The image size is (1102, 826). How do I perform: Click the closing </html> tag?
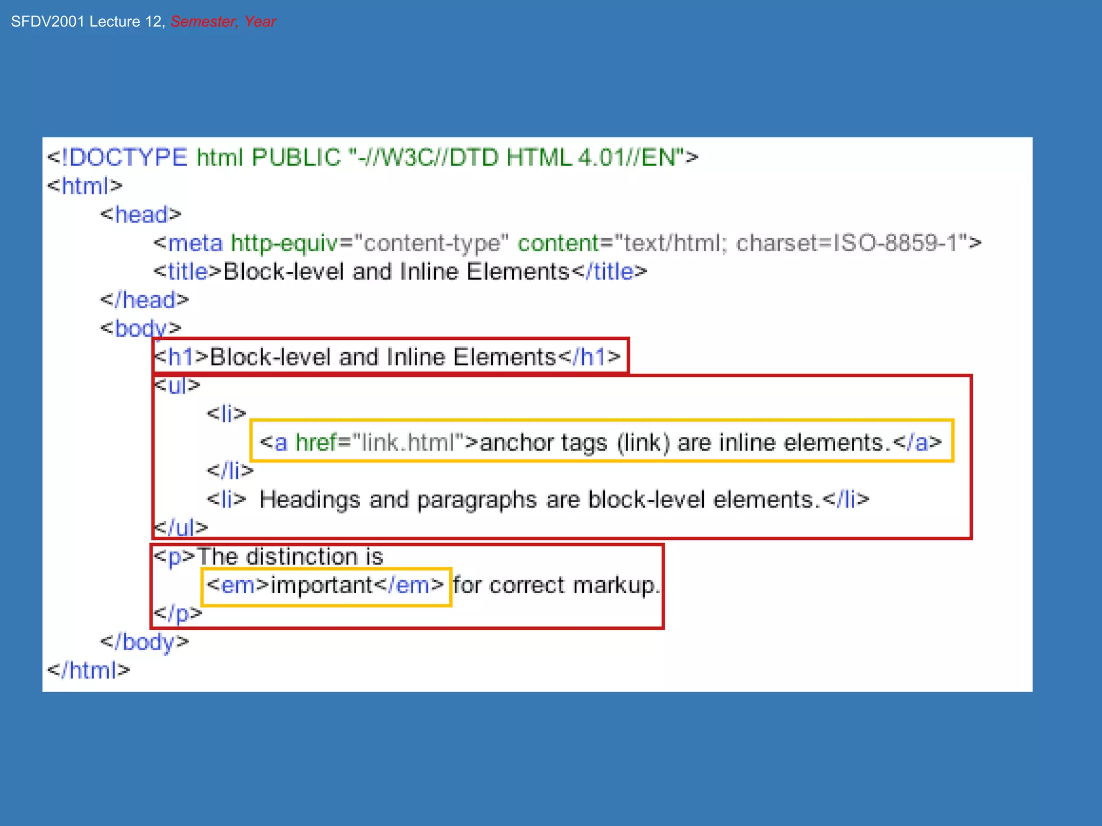tap(89, 671)
